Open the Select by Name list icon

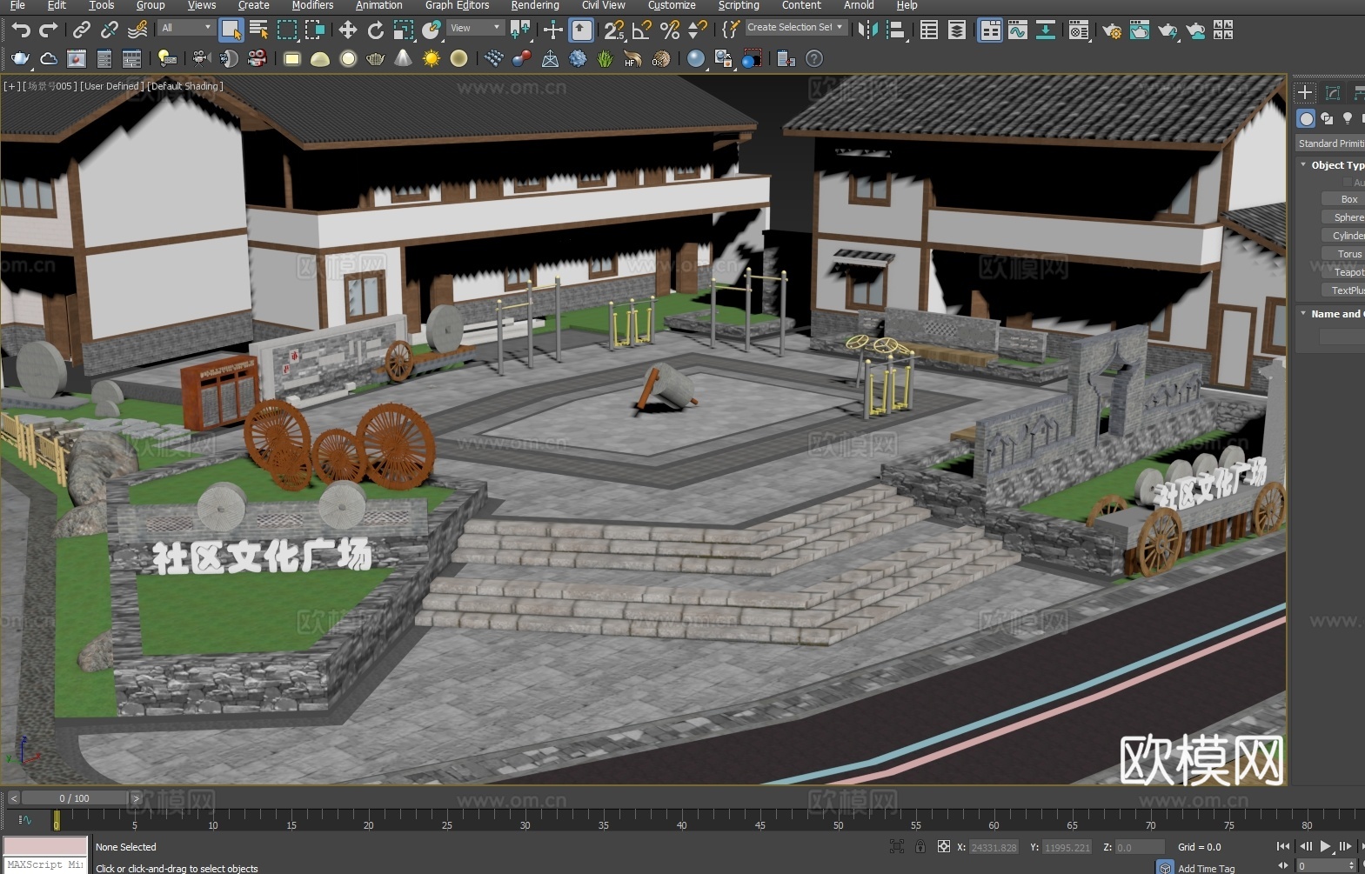(258, 30)
